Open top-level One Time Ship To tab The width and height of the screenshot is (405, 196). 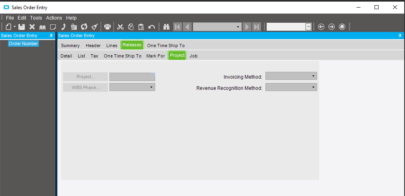coord(166,46)
